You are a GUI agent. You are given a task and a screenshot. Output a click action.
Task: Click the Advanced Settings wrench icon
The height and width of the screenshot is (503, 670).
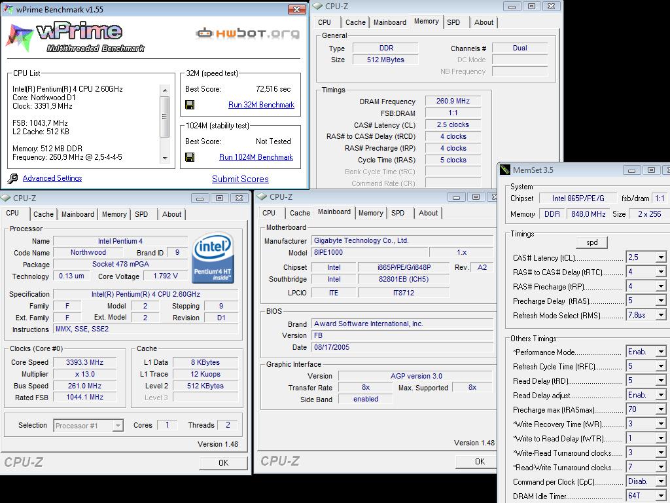pyautogui.click(x=13, y=178)
